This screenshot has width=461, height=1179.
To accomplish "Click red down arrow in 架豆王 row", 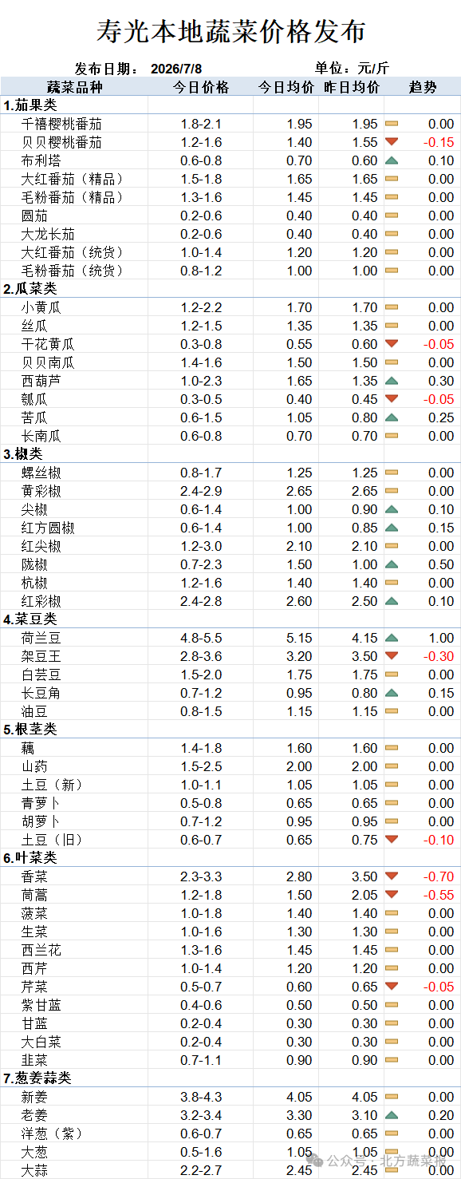I will pyautogui.click(x=392, y=656).
